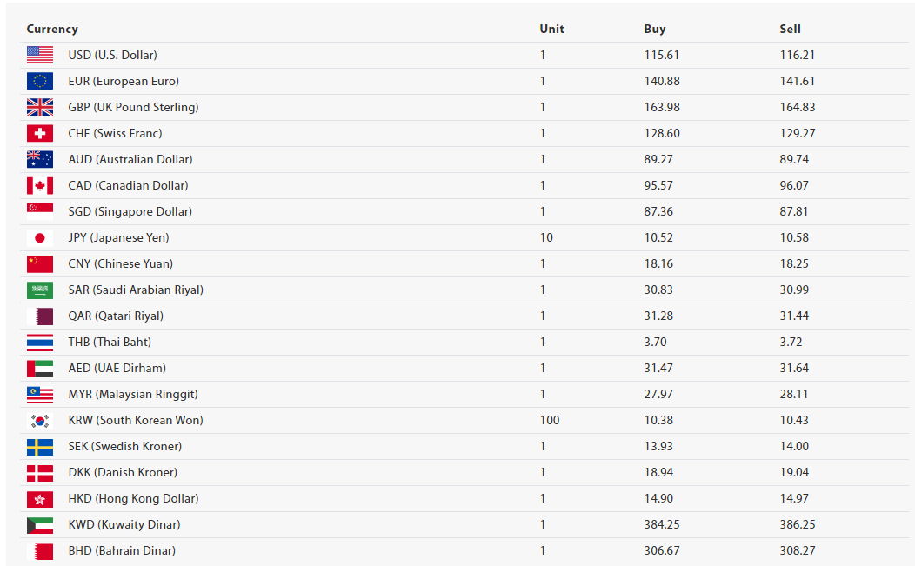The width and height of the screenshot is (915, 566).
Task: Click the Unit column header
Action: (x=551, y=30)
